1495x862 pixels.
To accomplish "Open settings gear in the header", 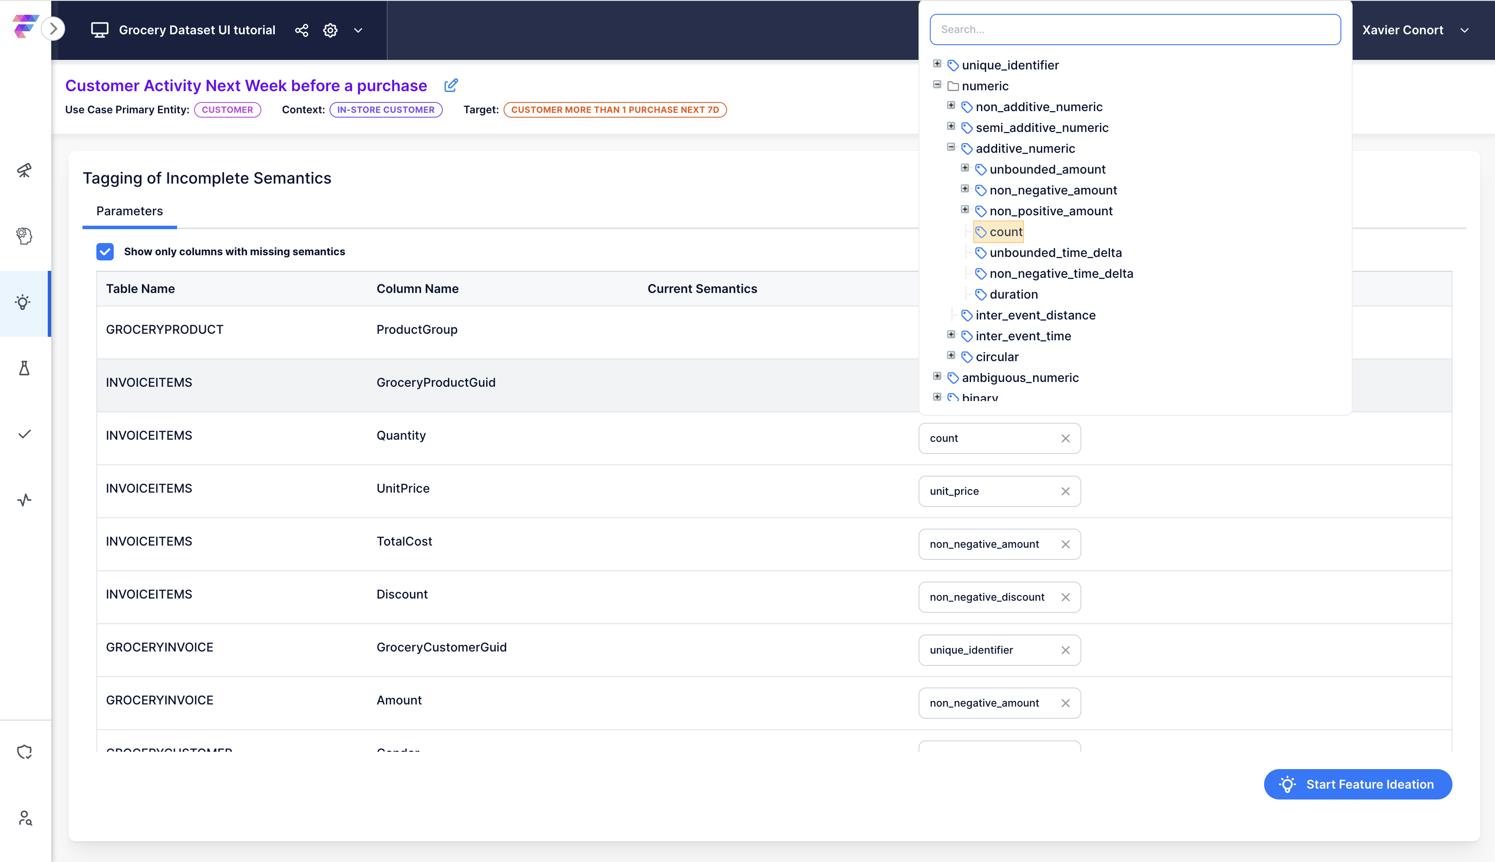I will point(330,30).
